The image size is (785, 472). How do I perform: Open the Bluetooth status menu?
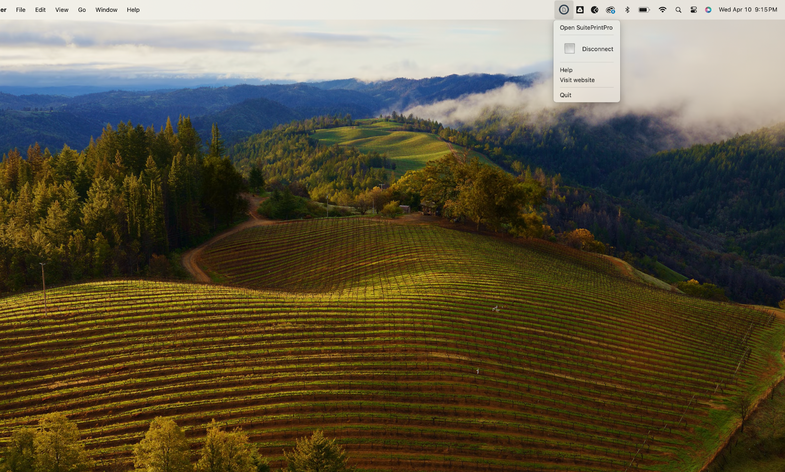click(627, 10)
